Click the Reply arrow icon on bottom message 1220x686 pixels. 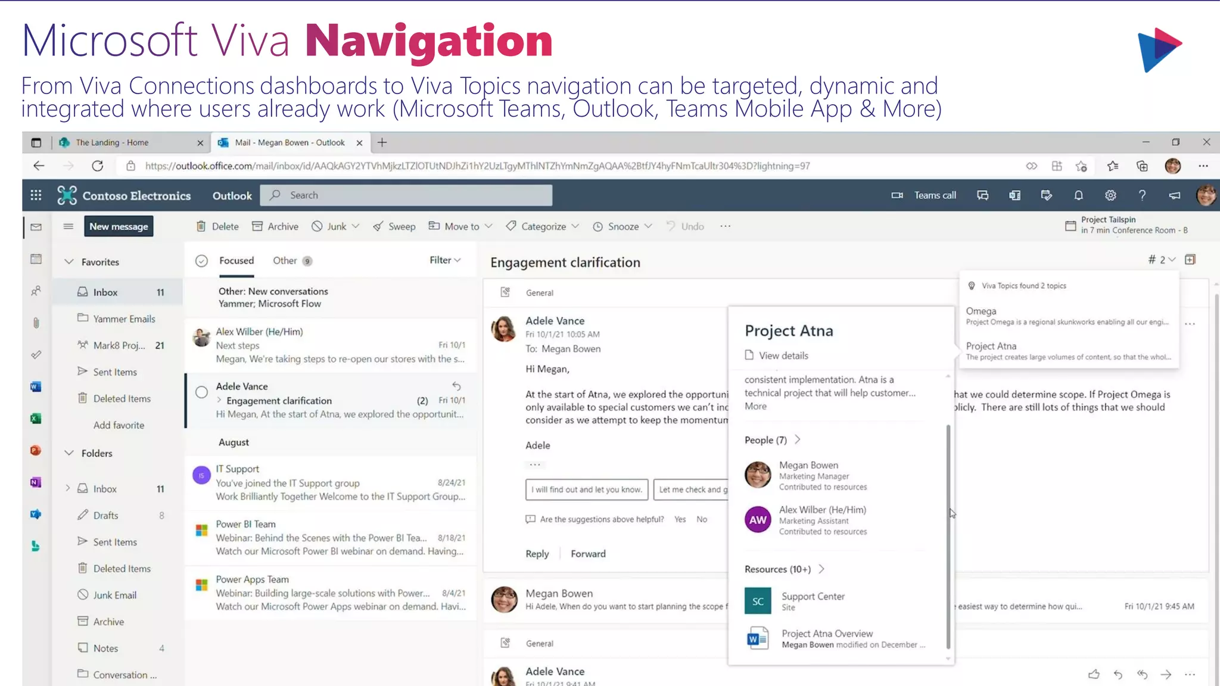click(x=1118, y=674)
